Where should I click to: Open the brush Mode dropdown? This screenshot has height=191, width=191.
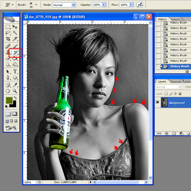(73, 5)
